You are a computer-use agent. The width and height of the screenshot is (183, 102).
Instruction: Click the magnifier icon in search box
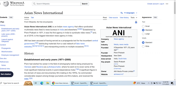click(x=35, y=4)
